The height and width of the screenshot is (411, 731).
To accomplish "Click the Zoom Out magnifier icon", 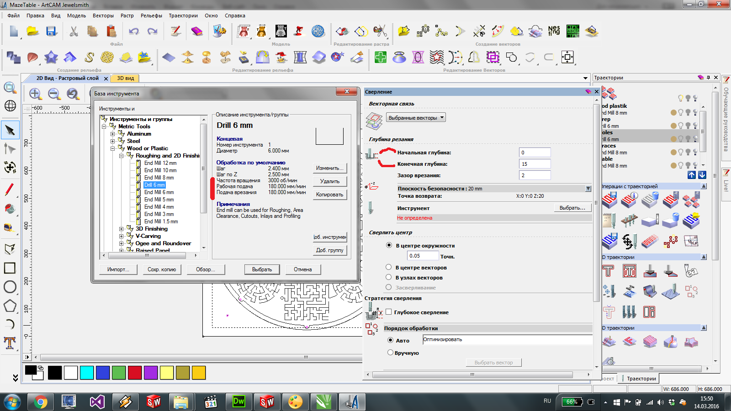I will 54,94.
